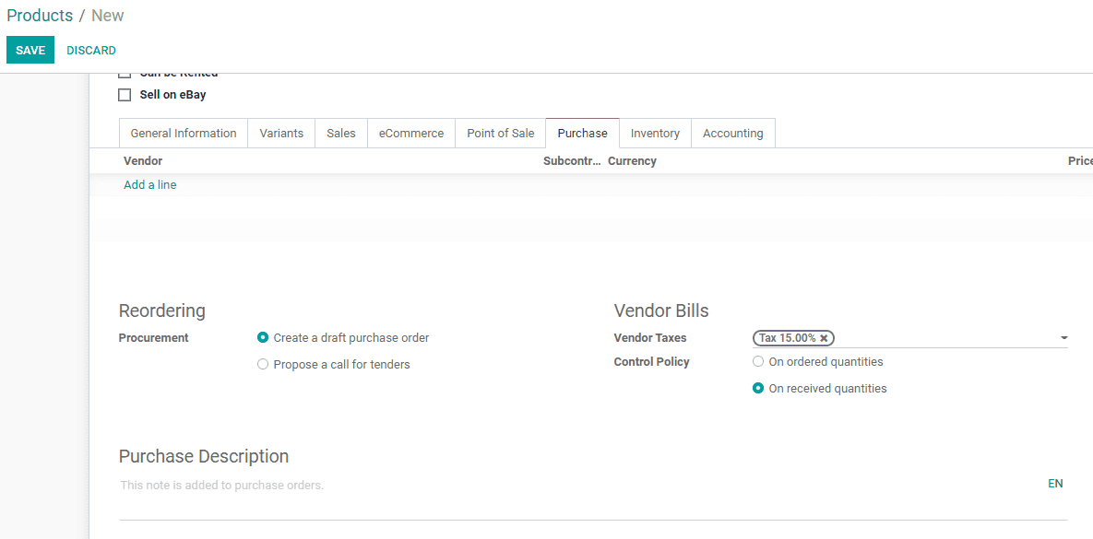Expand the Vendor Taxes dropdown arrow
The height and width of the screenshot is (539, 1093).
point(1063,338)
